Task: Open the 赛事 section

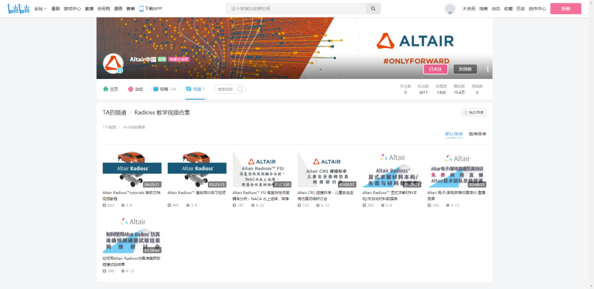Action: tap(130, 9)
